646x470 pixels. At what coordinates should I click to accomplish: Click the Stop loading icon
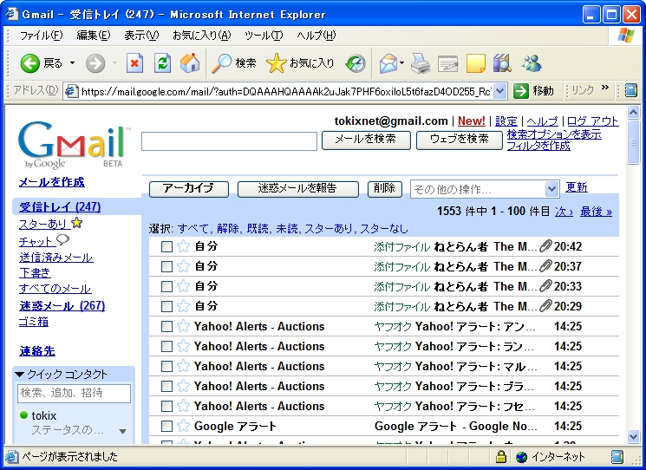coord(134,63)
